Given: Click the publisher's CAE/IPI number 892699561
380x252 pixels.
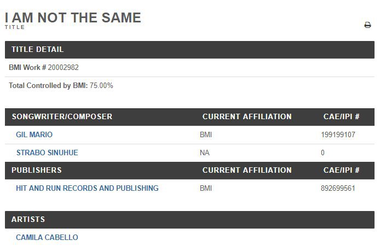Looking at the screenshot, I should point(338,188).
